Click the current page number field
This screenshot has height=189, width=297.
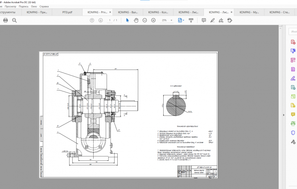click(110, 21)
